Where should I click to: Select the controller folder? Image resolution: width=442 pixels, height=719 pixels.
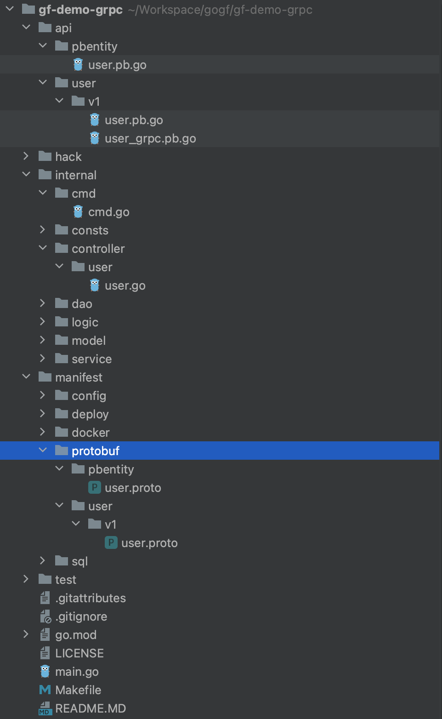click(x=98, y=249)
